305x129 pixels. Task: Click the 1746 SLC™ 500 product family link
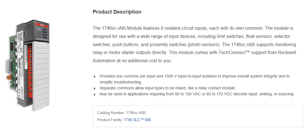click(137, 120)
